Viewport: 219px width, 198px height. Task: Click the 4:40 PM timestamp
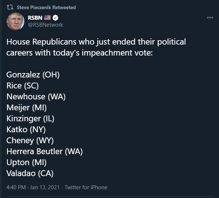coord(16,187)
